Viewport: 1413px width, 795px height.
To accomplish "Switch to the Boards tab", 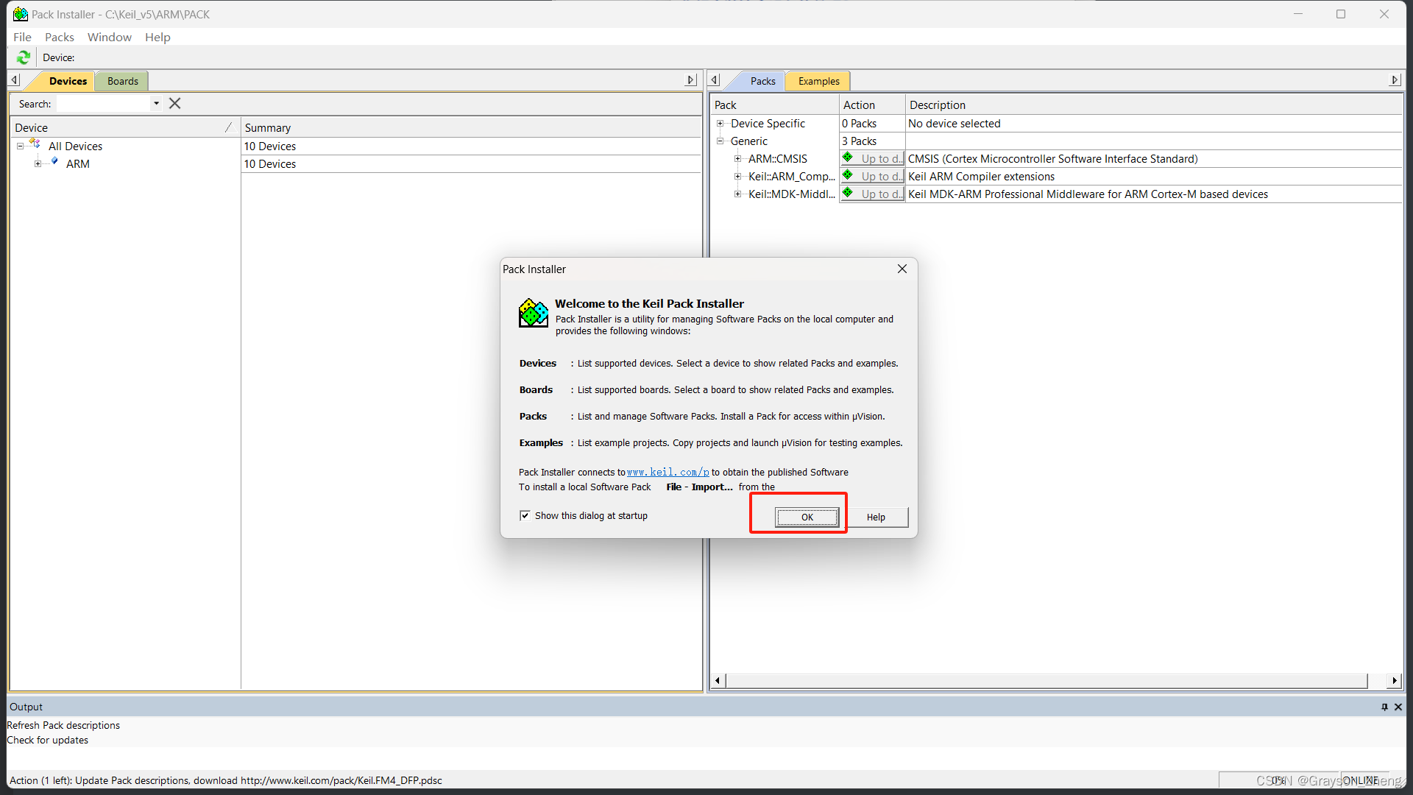I will coord(122,81).
